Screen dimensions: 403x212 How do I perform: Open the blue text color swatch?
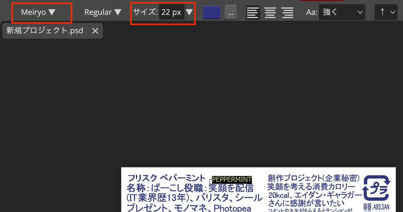coord(212,13)
